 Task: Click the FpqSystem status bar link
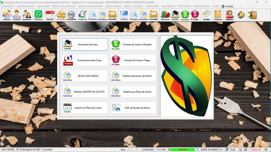tap(256, 150)
